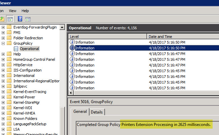The width and height of the screenshot is (219, 135).
Task: Switch to the Details tab
Action: 97,112
